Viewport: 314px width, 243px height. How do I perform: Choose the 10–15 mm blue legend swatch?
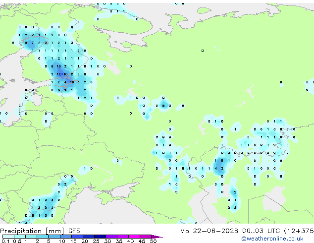point(66,237)
